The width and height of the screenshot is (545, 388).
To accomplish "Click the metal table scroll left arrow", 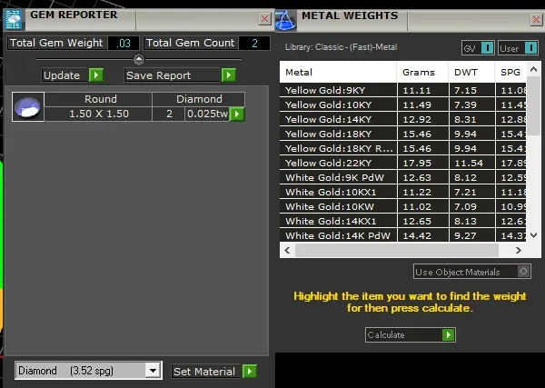I will (287, 250).
